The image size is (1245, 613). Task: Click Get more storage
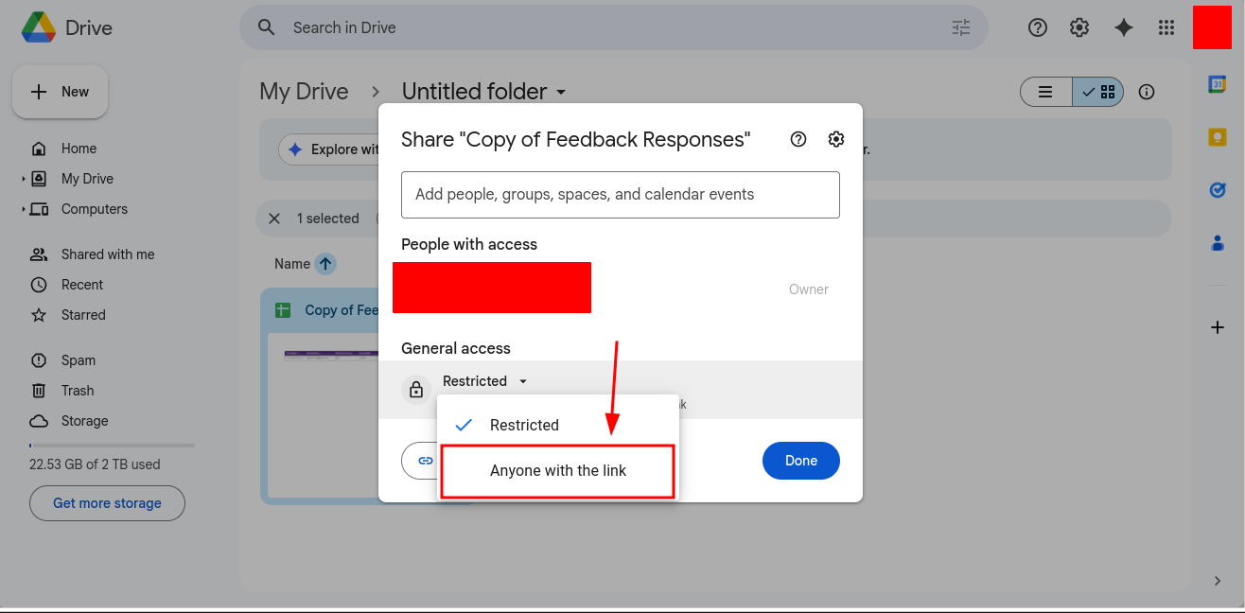(x=107, y=503)
